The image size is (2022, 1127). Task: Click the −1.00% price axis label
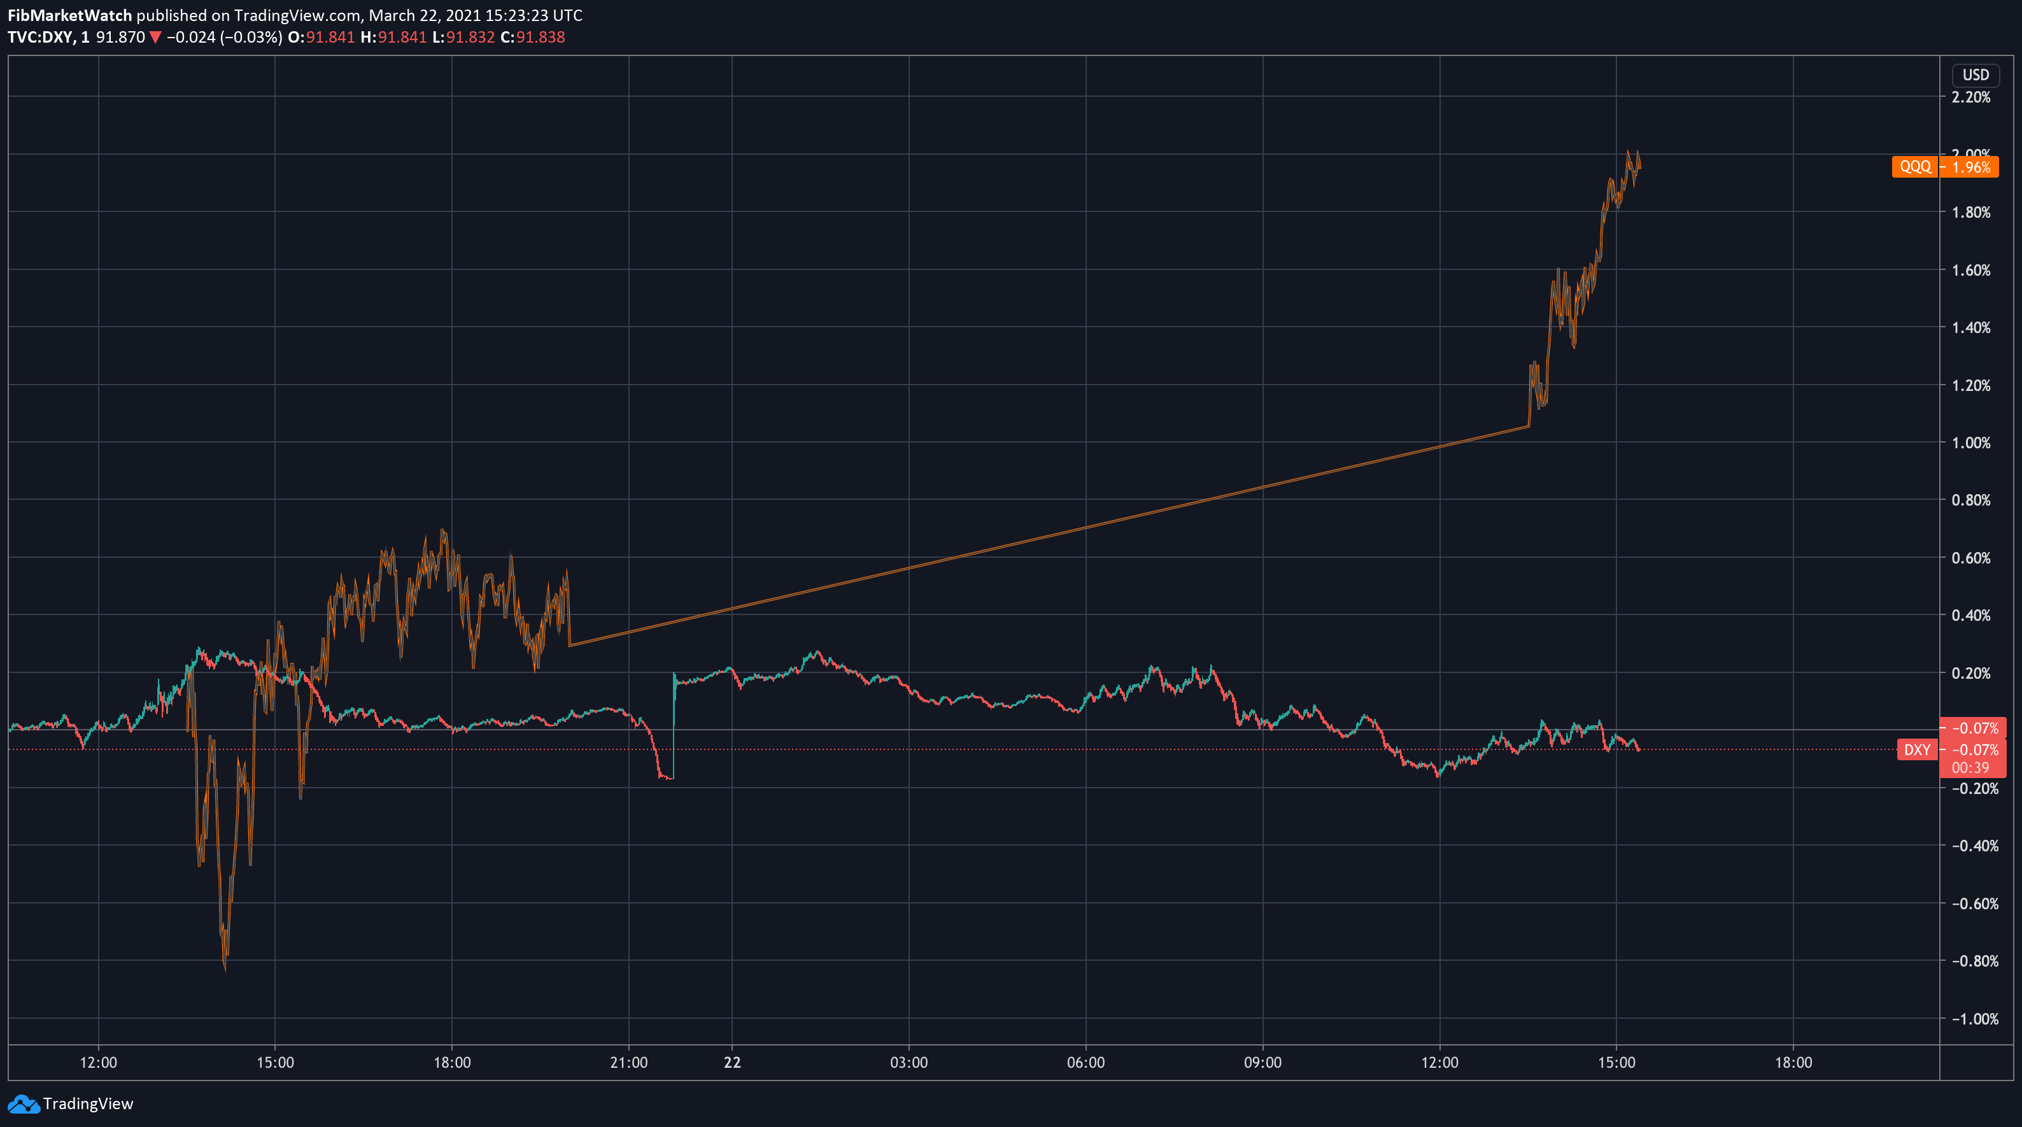(x=1975, y=1019)
